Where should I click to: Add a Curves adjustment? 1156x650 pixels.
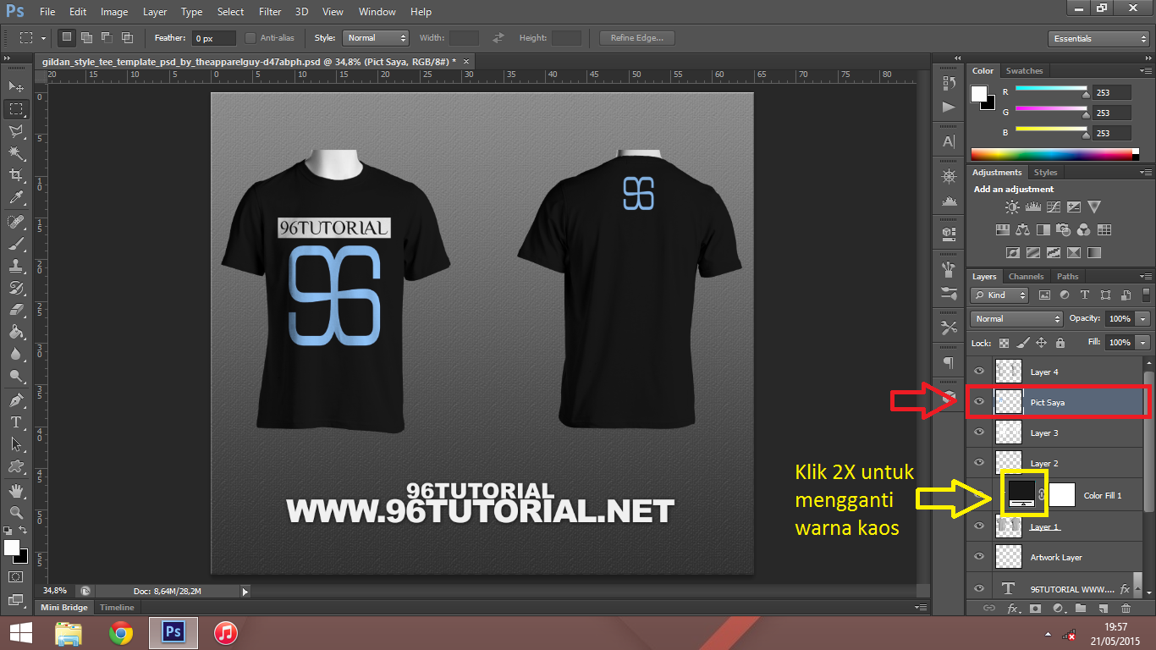coord(1054,207)
